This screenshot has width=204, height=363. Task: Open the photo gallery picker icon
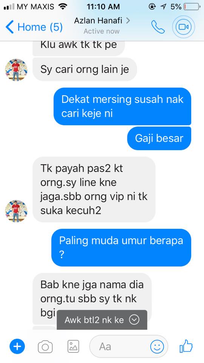pyautogui.click(x=73, y=346)
